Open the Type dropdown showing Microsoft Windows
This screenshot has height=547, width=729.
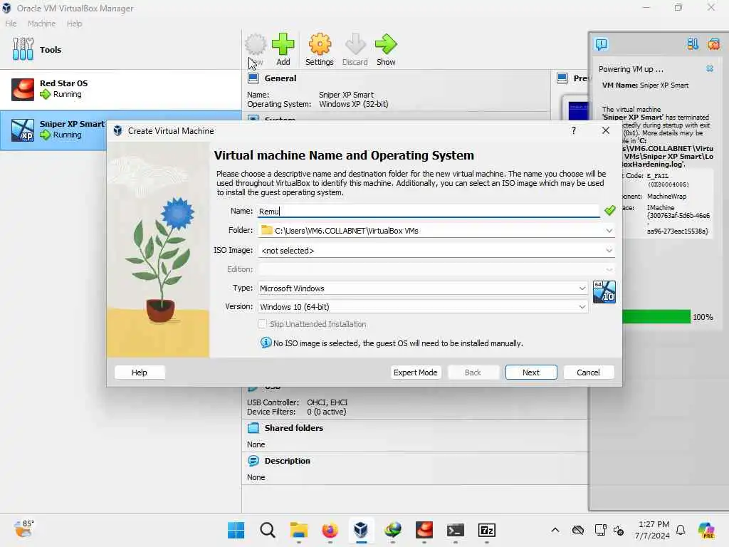(423, 288)
